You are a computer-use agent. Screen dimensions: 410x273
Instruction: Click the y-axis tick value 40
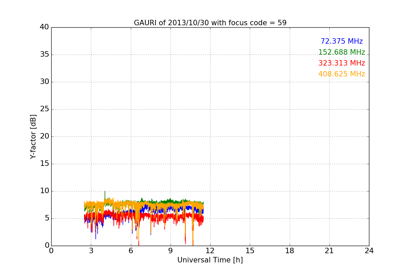(x=44, y=27)
